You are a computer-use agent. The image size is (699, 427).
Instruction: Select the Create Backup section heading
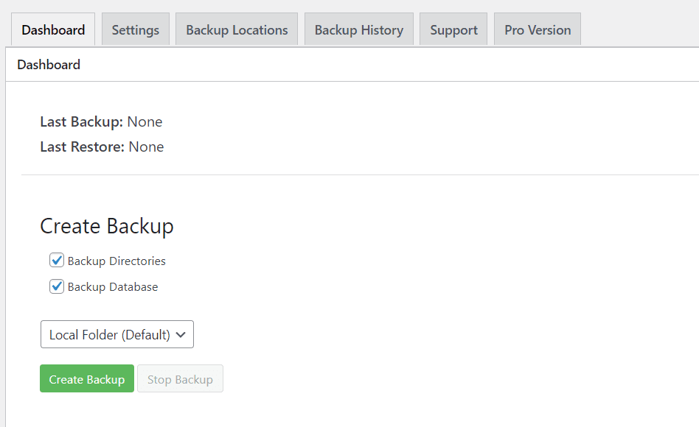coord(106,226)
